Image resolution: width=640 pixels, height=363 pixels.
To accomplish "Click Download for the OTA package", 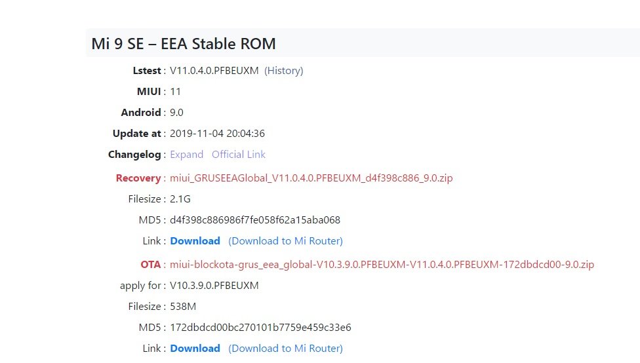I will click(x=195, y=349).
